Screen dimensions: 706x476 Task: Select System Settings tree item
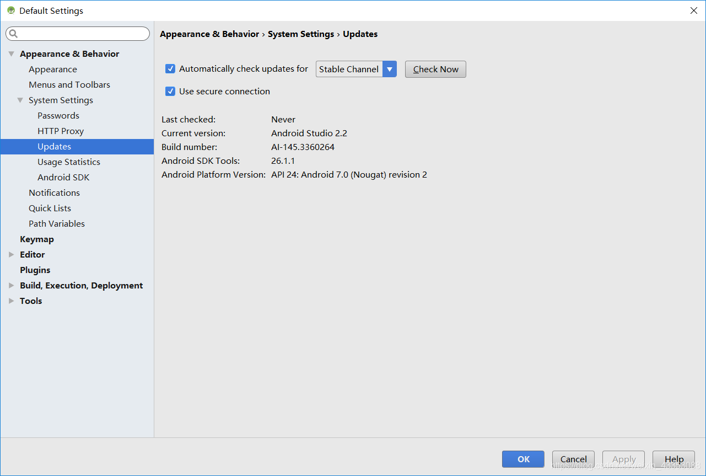point(61,100)
